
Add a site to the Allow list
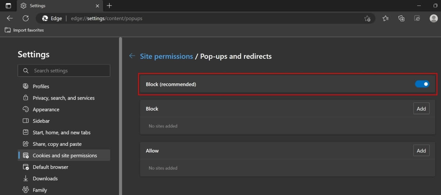[x=421, y=151]
